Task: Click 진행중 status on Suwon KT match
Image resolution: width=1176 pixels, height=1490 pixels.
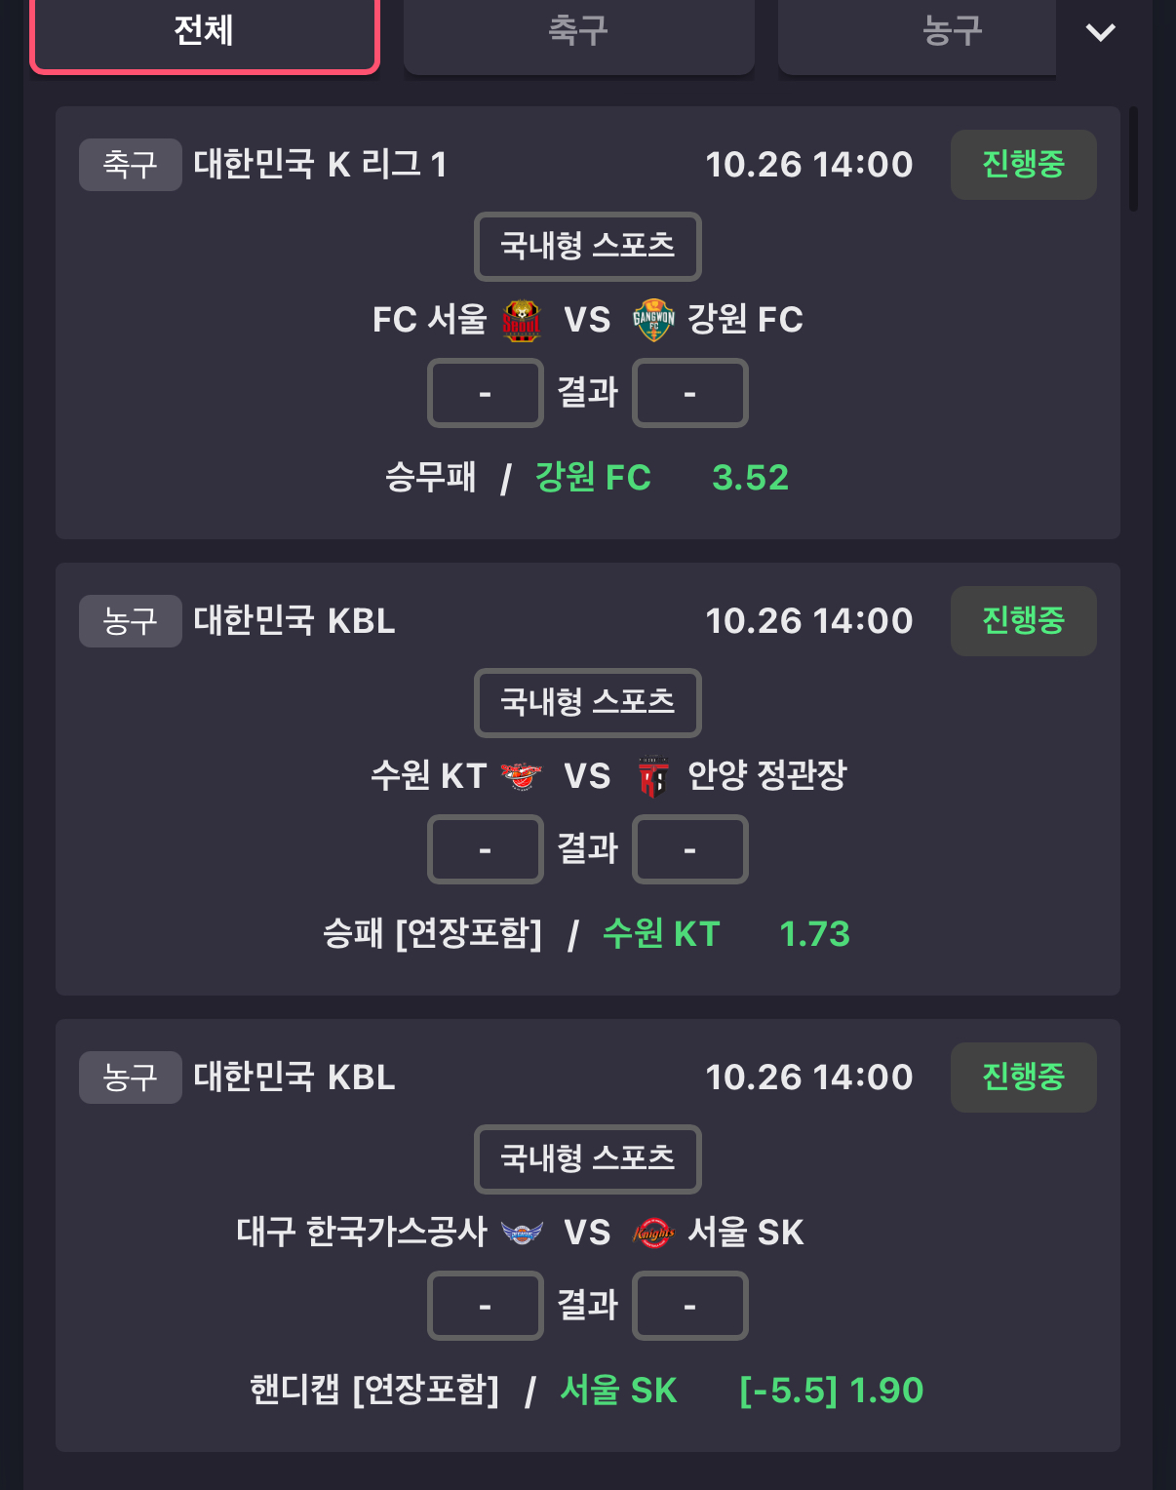Action: tap(1023, 621)
